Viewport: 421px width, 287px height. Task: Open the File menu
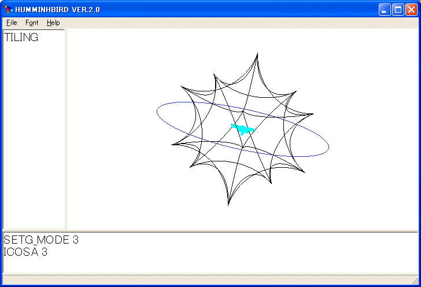click(x=12, y=23)
